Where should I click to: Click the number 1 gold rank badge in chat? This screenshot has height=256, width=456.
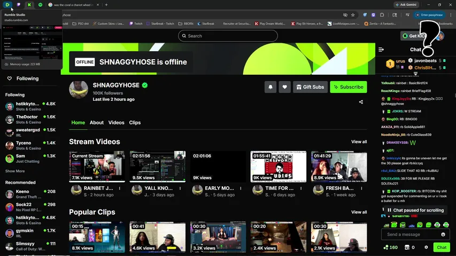390,63
